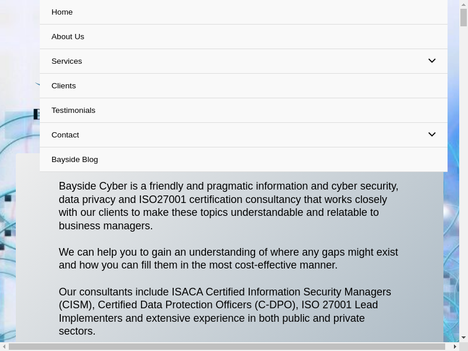Click the paragraph starting 'We can help you'

(x=228, y=259)
